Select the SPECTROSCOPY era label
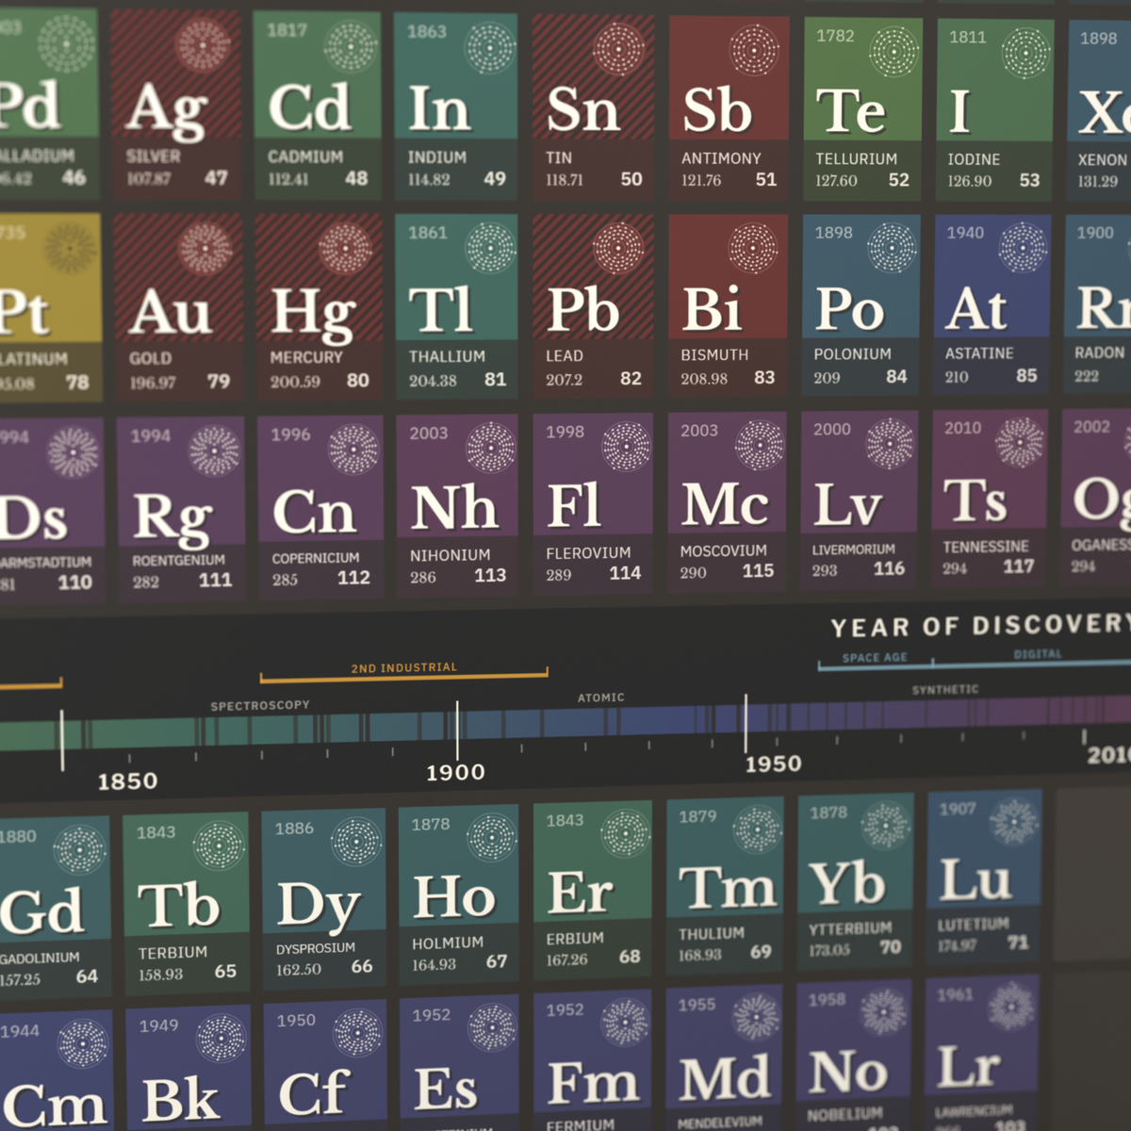The height and width of the screenshot is (1131, 1131). tap(260, 705)
